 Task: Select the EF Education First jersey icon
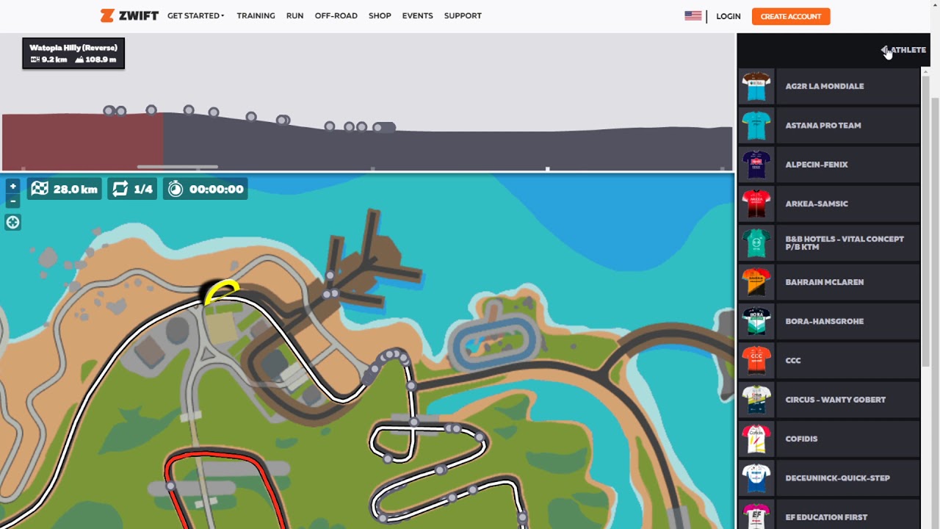pyautogui.click(x=756, y=516)
